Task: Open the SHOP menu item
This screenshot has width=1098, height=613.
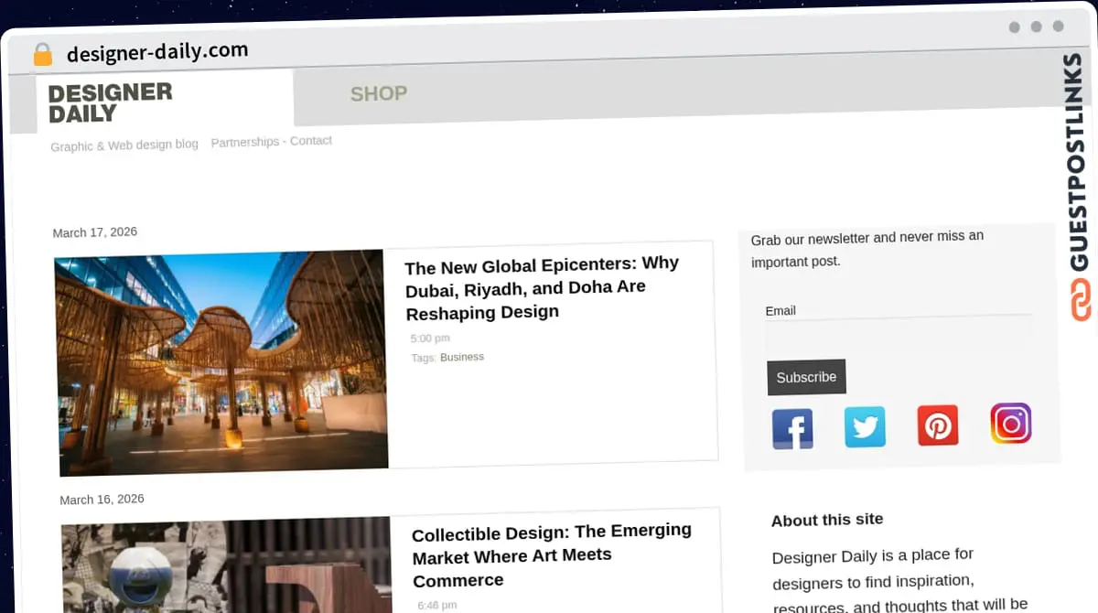Action: [378, 93]
